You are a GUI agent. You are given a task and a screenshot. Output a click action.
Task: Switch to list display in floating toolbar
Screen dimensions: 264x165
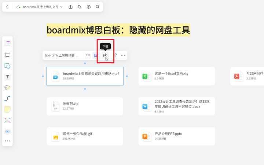(88, 55)
